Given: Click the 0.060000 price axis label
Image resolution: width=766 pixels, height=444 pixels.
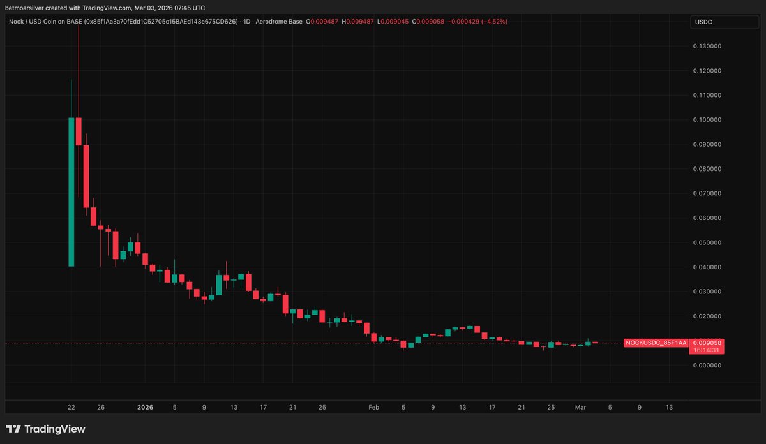Looking at the screenshot, I should (706, 218).
